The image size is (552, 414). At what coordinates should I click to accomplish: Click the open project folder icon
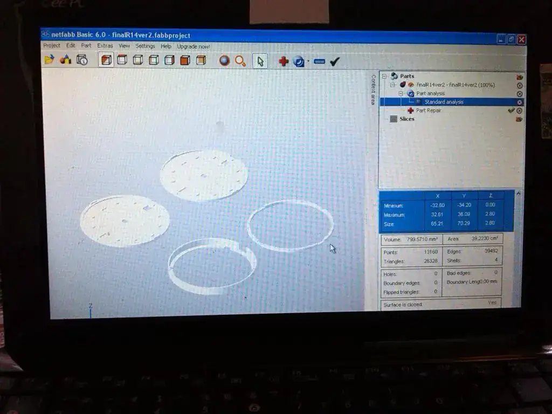pos(50,60)
